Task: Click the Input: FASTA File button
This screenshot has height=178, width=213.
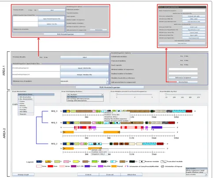Action: tap(84, 68)
